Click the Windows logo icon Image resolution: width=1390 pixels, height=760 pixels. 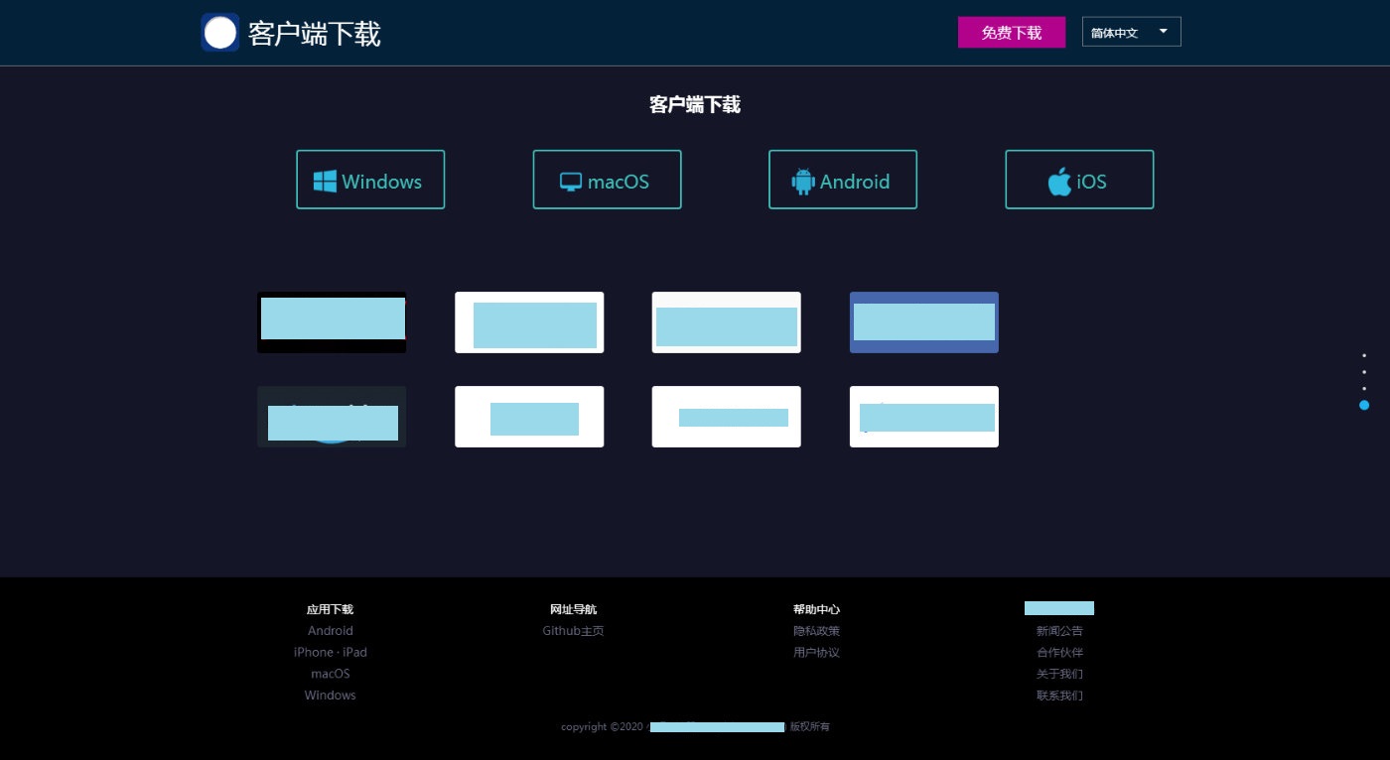coord(325,181)
